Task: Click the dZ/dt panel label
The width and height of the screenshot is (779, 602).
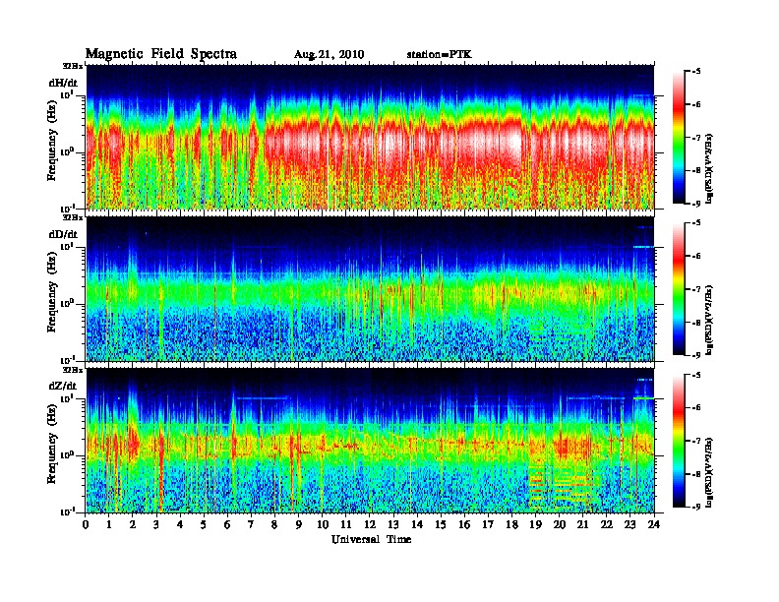Action: point(63,386)
